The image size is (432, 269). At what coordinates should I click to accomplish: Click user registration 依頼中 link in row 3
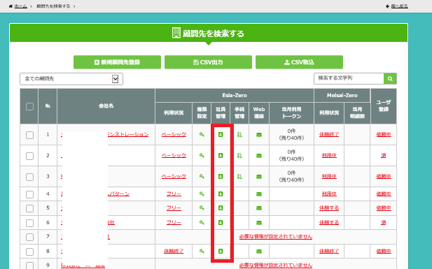(384, 176)
